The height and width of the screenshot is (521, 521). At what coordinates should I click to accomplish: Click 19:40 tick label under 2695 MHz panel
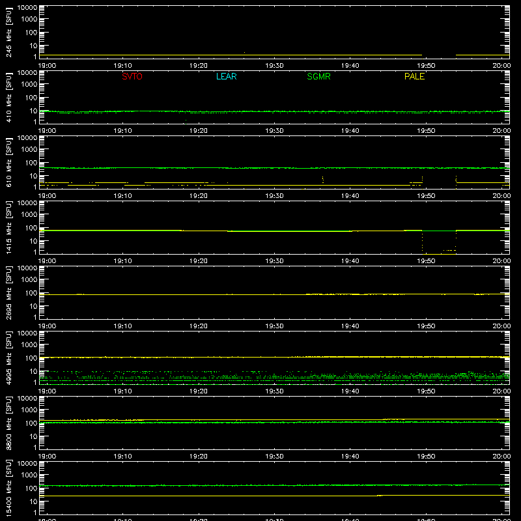(350, 326)
